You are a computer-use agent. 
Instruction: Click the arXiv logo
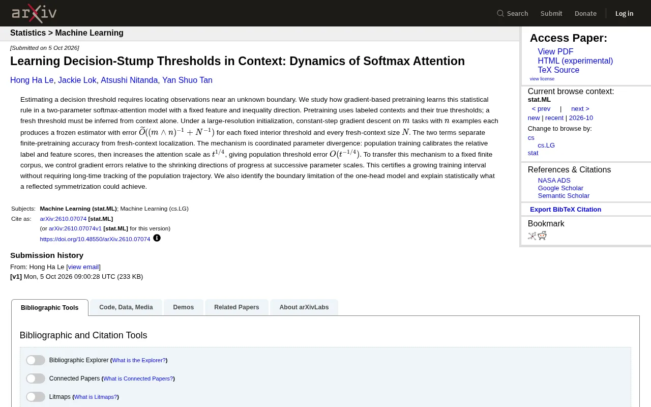point(34,13)
